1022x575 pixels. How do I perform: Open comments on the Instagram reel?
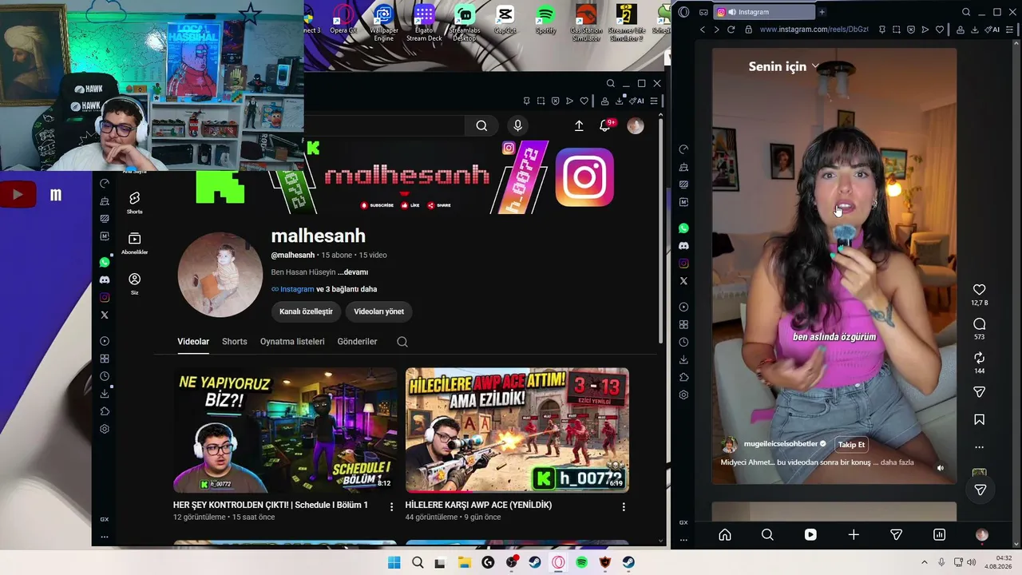(x=980, y=323)
